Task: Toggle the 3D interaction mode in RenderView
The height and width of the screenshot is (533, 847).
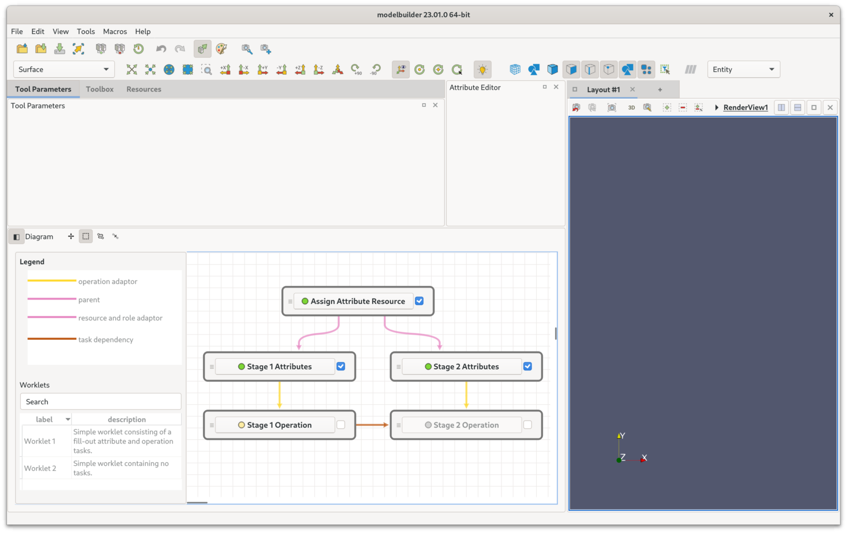Action: coord(631,107)
